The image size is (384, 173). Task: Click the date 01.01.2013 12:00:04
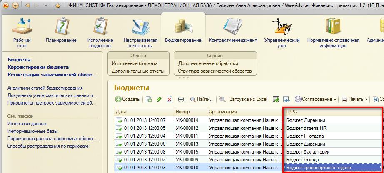click(x=145, y=136)
